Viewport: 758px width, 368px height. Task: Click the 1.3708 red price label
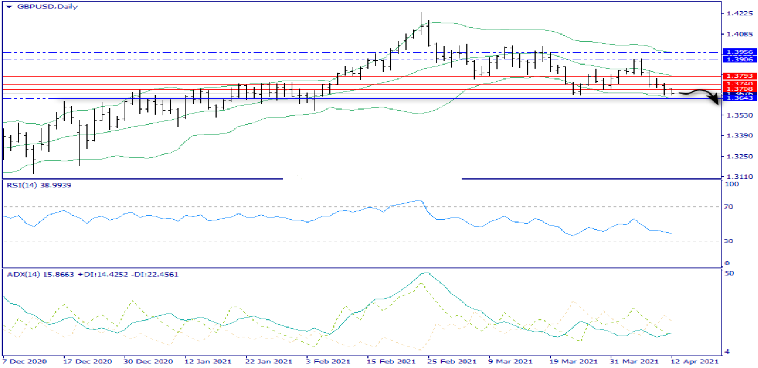pyautogui.click(x=738, y=89)
